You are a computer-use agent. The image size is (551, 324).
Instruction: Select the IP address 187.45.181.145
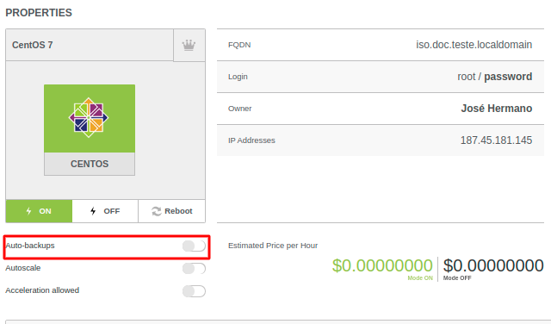click(496, 140)
